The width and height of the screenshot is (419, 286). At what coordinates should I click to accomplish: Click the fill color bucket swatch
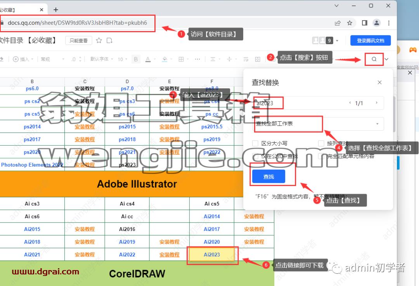165,59
